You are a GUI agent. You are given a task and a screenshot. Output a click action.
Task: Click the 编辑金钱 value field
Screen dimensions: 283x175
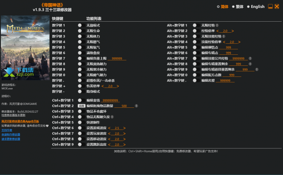pos(111,100)
